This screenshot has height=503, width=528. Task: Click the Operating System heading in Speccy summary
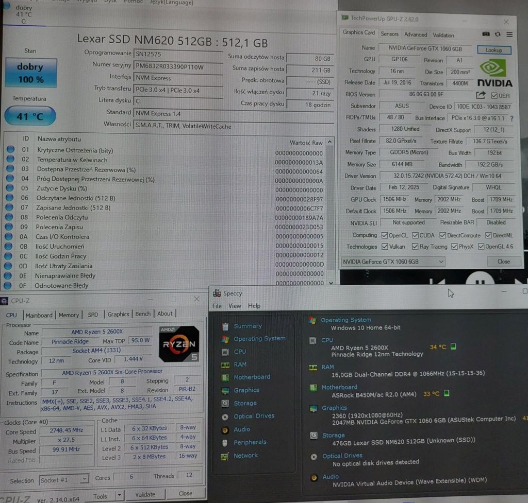click(346, 320)
